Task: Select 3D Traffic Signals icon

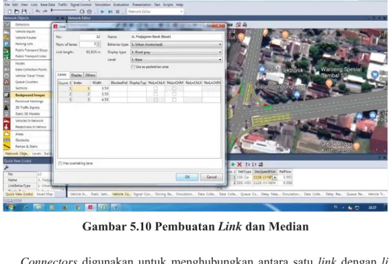Action: (6, 107)
